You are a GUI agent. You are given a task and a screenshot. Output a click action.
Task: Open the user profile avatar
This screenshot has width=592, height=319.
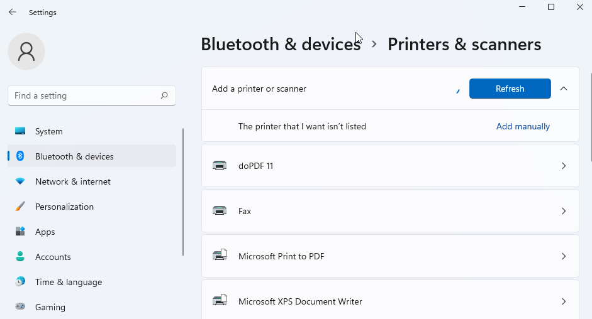[26, 51]
